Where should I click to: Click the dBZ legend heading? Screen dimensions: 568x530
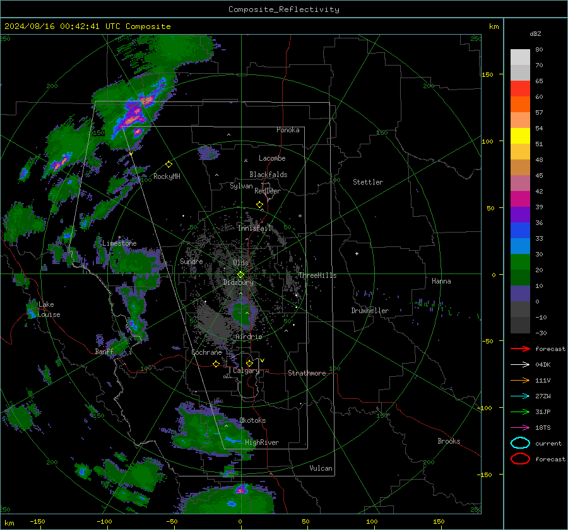coord(535,33)
